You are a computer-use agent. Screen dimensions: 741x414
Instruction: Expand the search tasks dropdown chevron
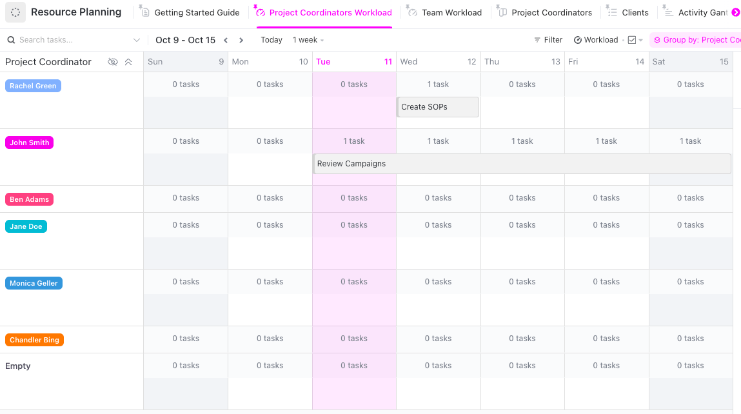click(x=137, y=40)
